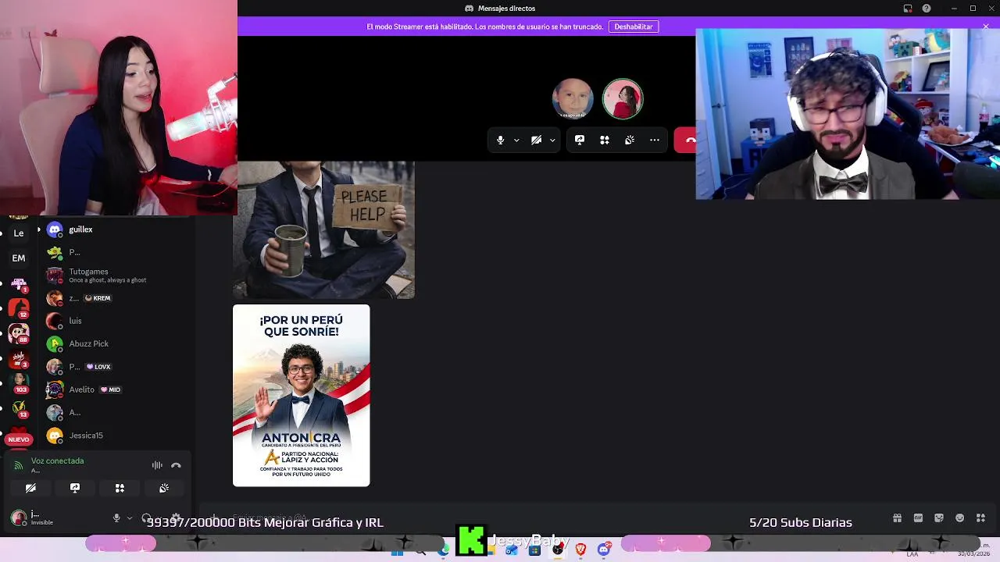1000x562 pixels.
Task: Open server icon with 13 badge
Action: click(19, 408)
